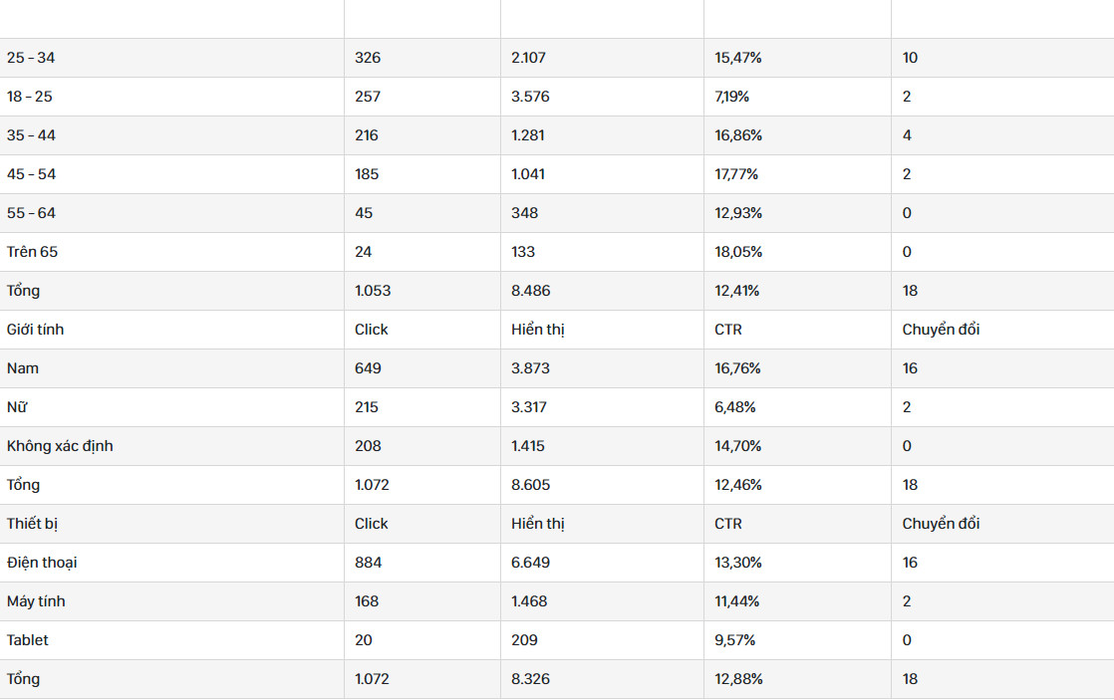Select the 15,47% CTR value cell
This screenshot has height=700, width=1114.
[x=797, y=58]
